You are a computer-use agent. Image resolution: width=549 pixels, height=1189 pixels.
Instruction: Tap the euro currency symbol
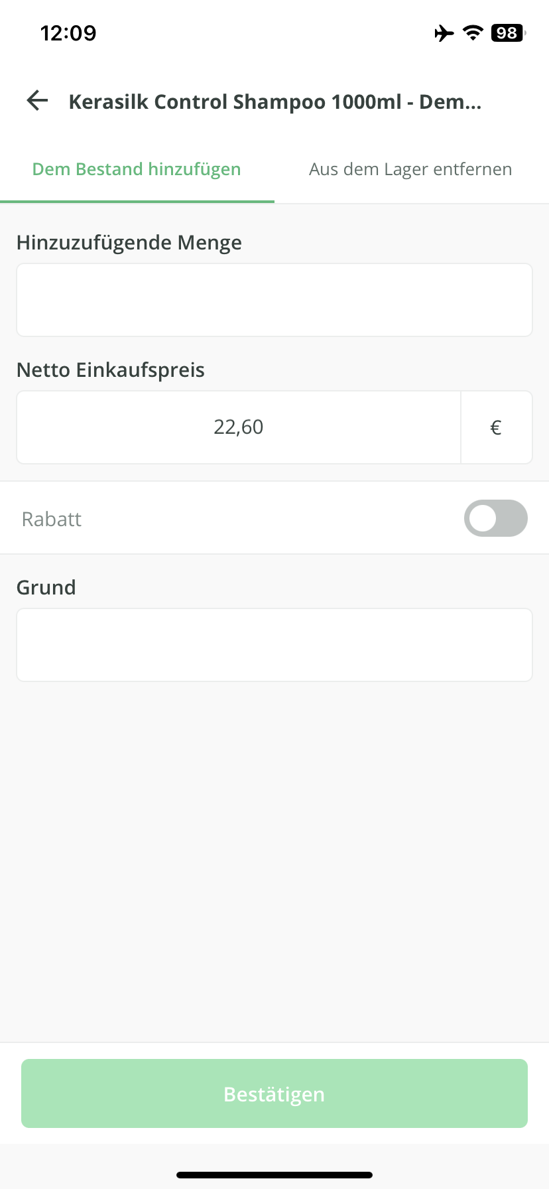tap(496, 428)
